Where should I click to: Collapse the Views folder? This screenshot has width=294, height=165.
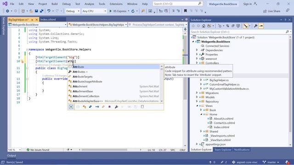pos(197,106)
